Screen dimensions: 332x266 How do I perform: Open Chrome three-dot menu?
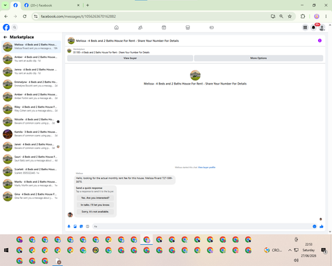coord(326,16)
